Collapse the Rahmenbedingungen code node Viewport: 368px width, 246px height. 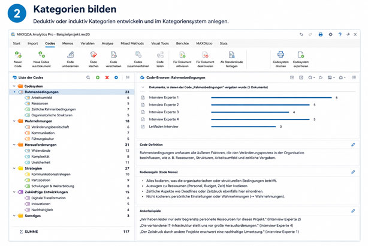point(14,92)
